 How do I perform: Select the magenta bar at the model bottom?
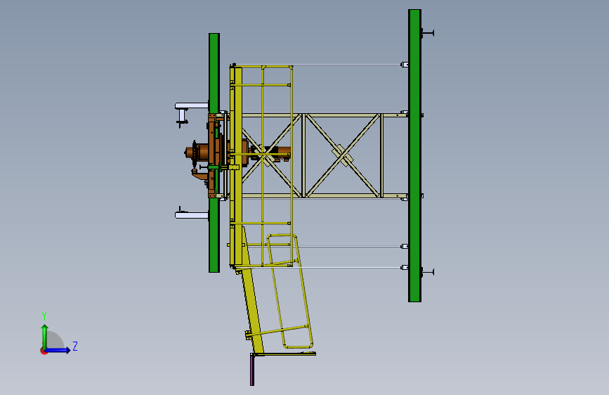[252, 370]
